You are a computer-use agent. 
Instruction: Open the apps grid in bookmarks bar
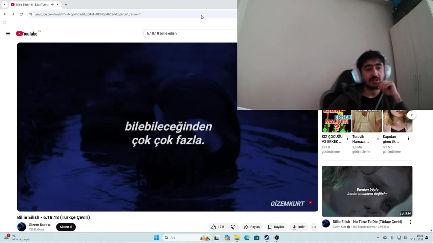click(4, 23)
